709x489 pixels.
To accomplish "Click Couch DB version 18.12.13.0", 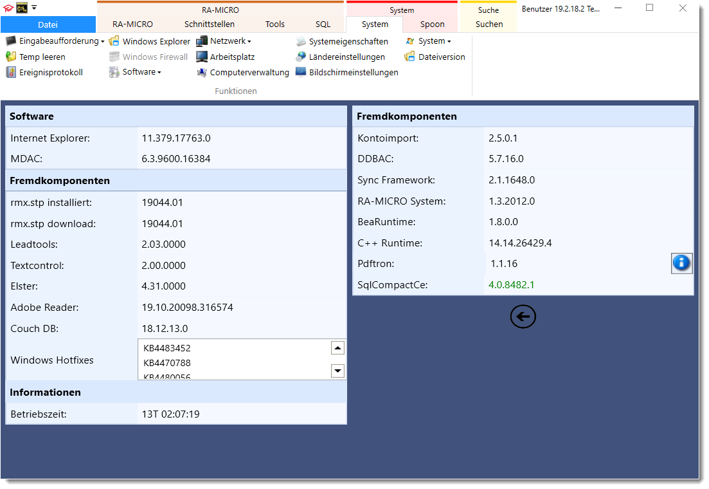I will coord(165,329).
